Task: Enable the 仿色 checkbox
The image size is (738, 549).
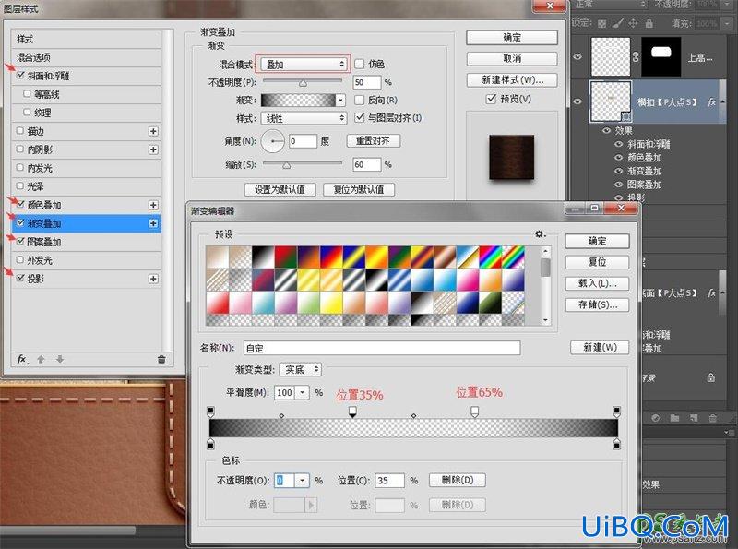Action: (359, 63)
